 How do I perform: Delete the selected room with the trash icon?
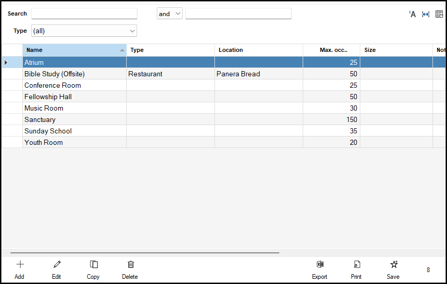[x=130, y=269]
